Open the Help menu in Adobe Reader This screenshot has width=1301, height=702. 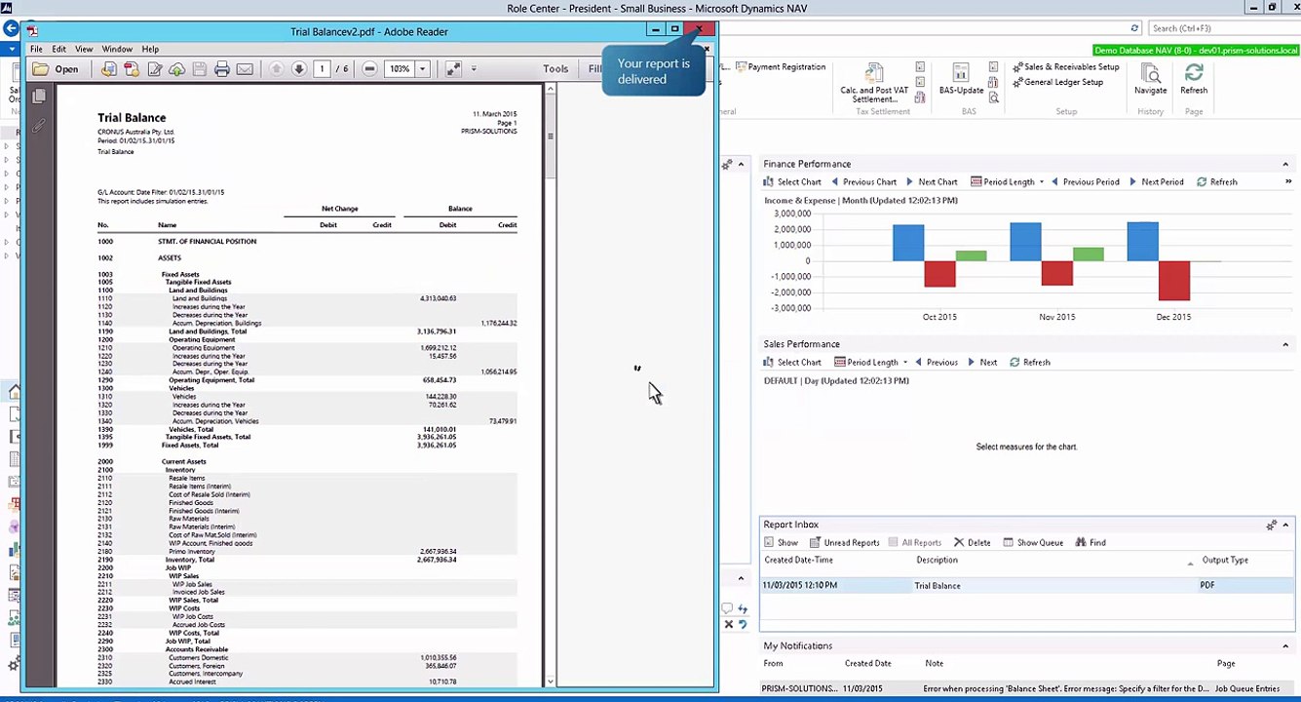150,49
